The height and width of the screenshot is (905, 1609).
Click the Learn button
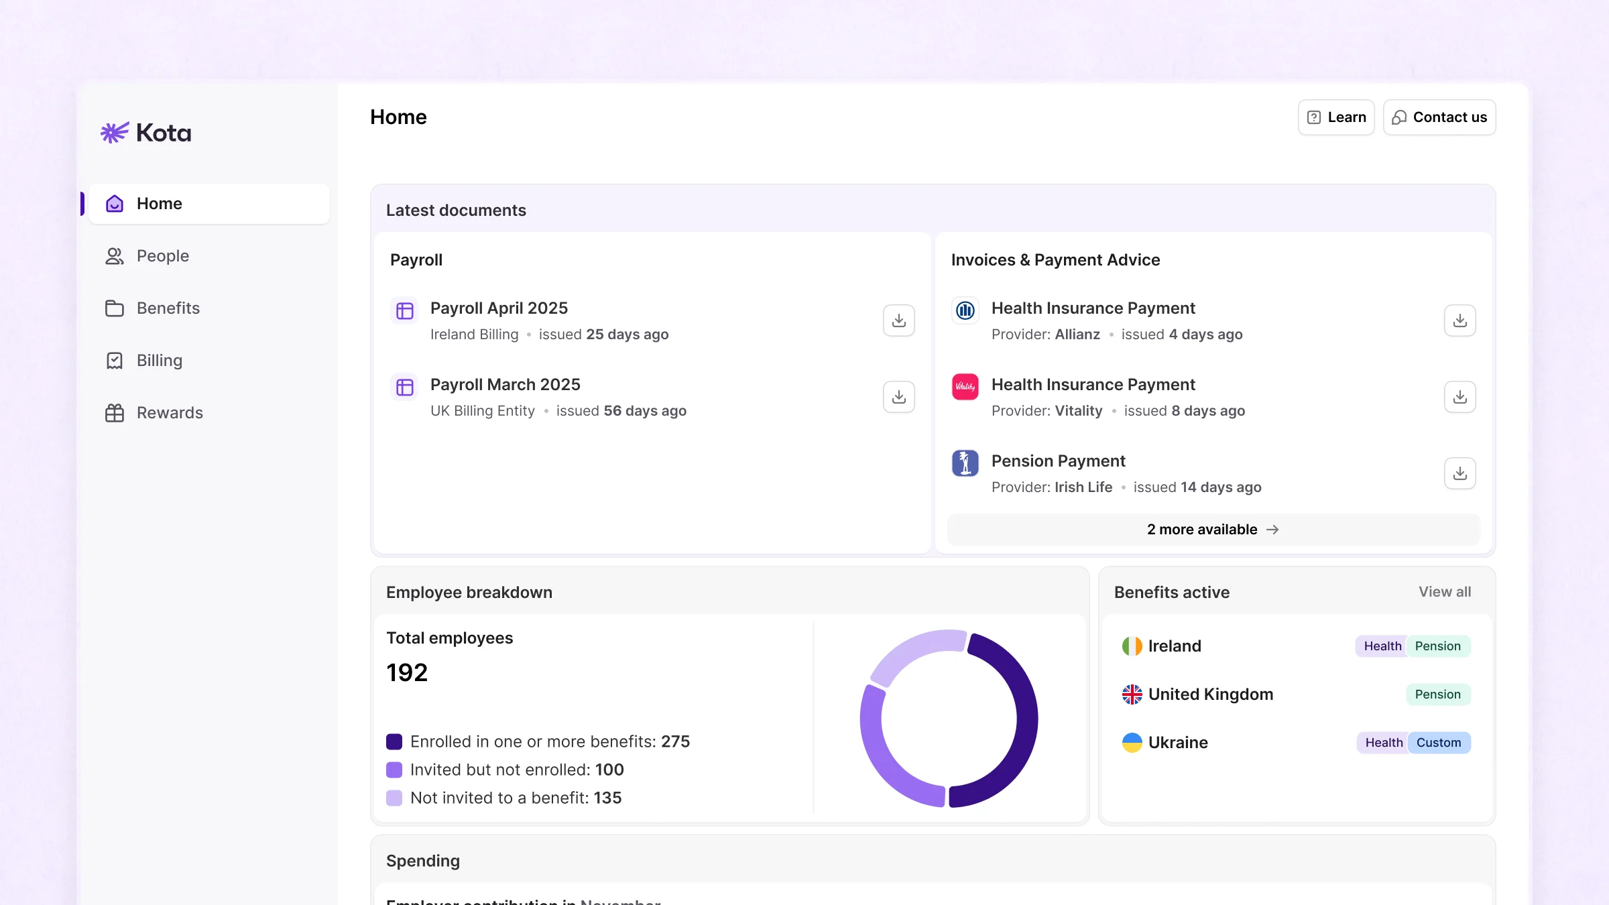pyautogui.click(x=1336, y=117)
